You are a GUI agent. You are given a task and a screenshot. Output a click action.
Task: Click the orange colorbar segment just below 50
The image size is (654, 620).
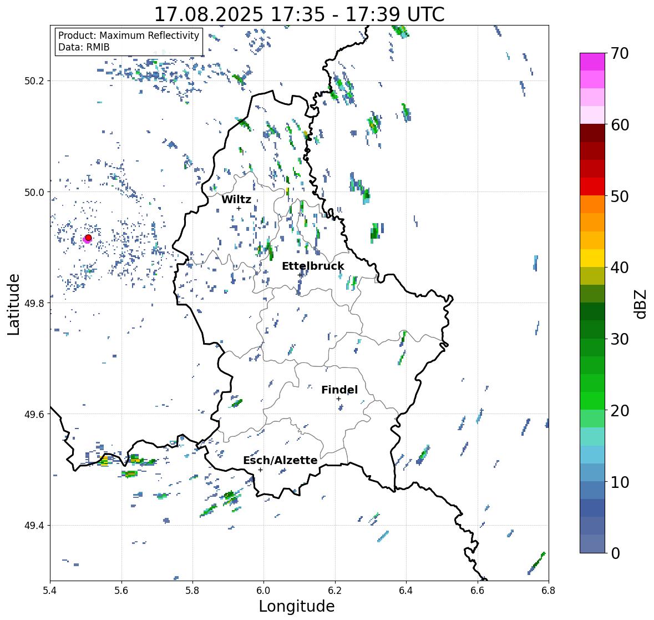(x=592, y=204)
